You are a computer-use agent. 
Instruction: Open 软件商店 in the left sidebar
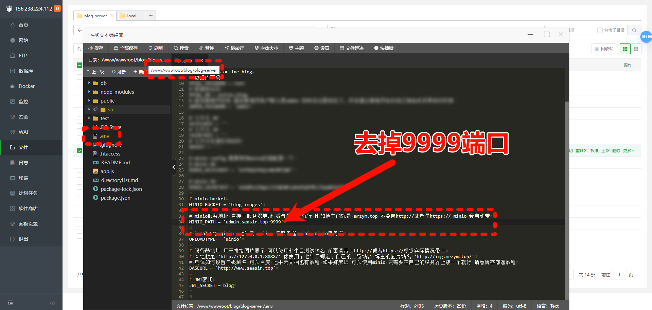click(28, 208)
